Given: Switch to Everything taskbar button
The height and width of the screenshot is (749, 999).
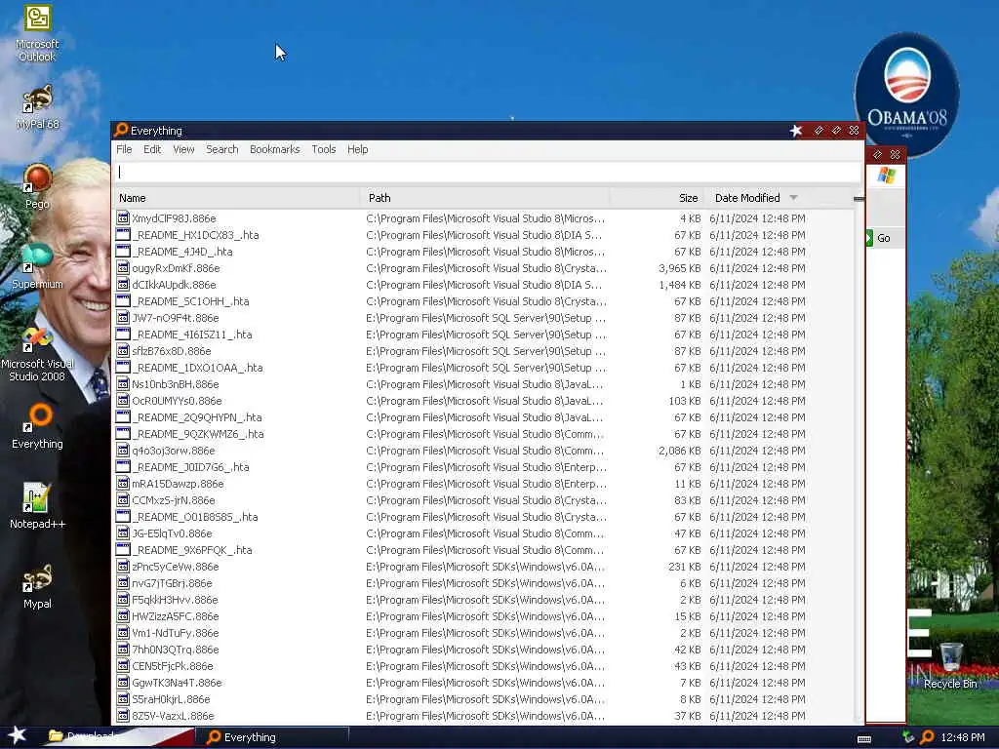Looking at the screenshot, I should click(273, 737).
